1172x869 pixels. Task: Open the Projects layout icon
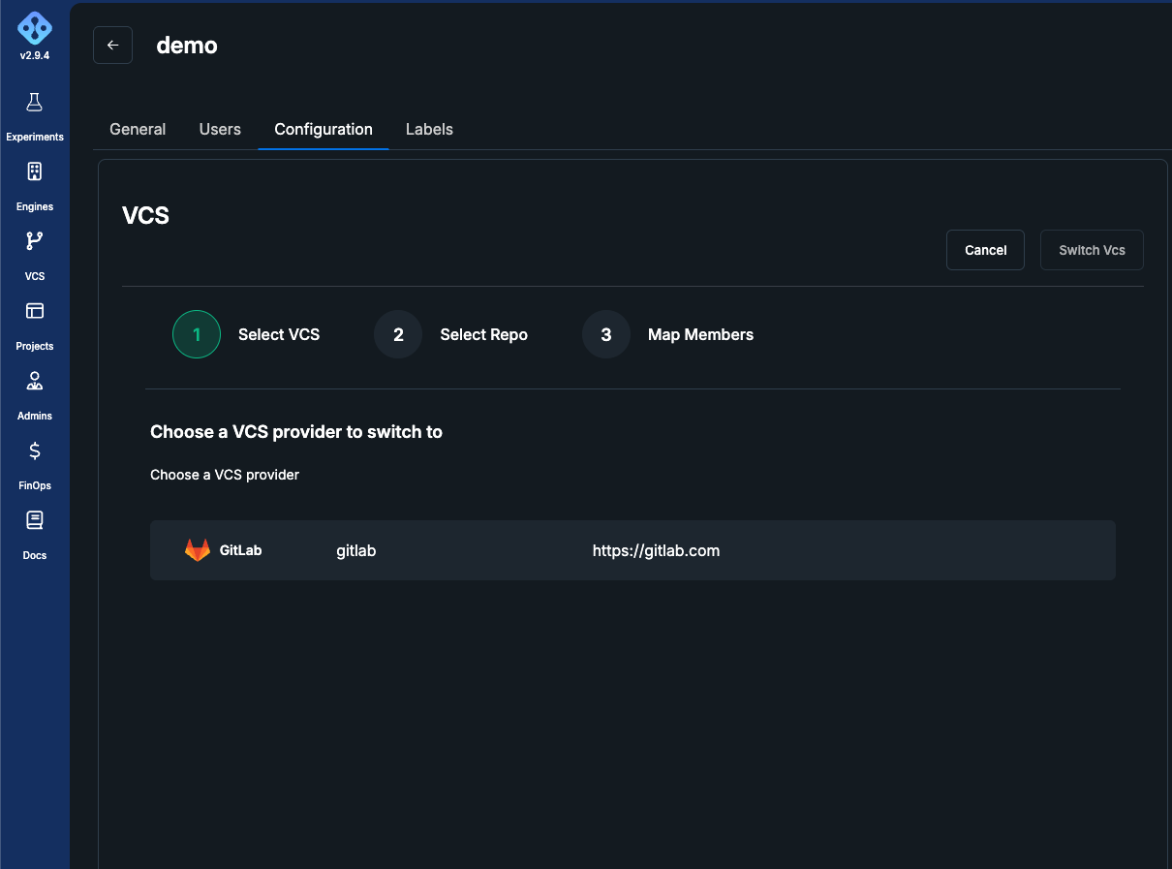coord(35,311)
